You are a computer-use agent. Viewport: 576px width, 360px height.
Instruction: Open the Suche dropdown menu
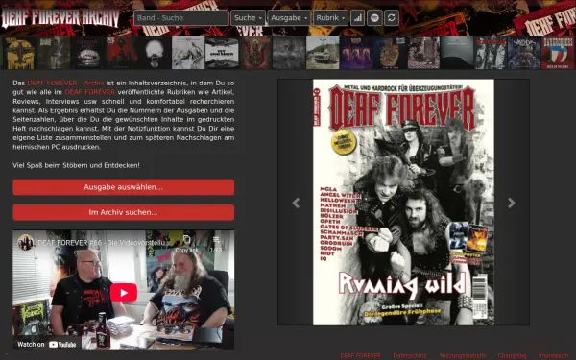[x=248, y=18]
